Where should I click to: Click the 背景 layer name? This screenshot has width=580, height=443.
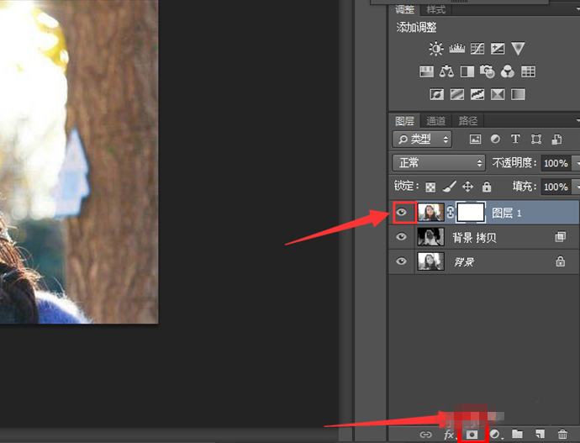[464, 262]
